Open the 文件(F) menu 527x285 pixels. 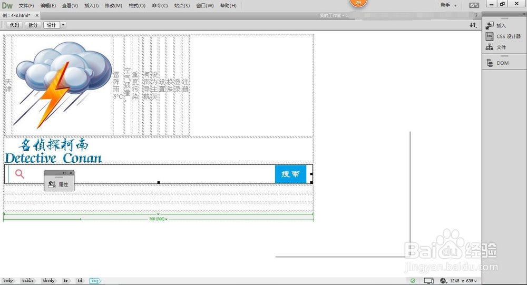(x=26, y=5)
